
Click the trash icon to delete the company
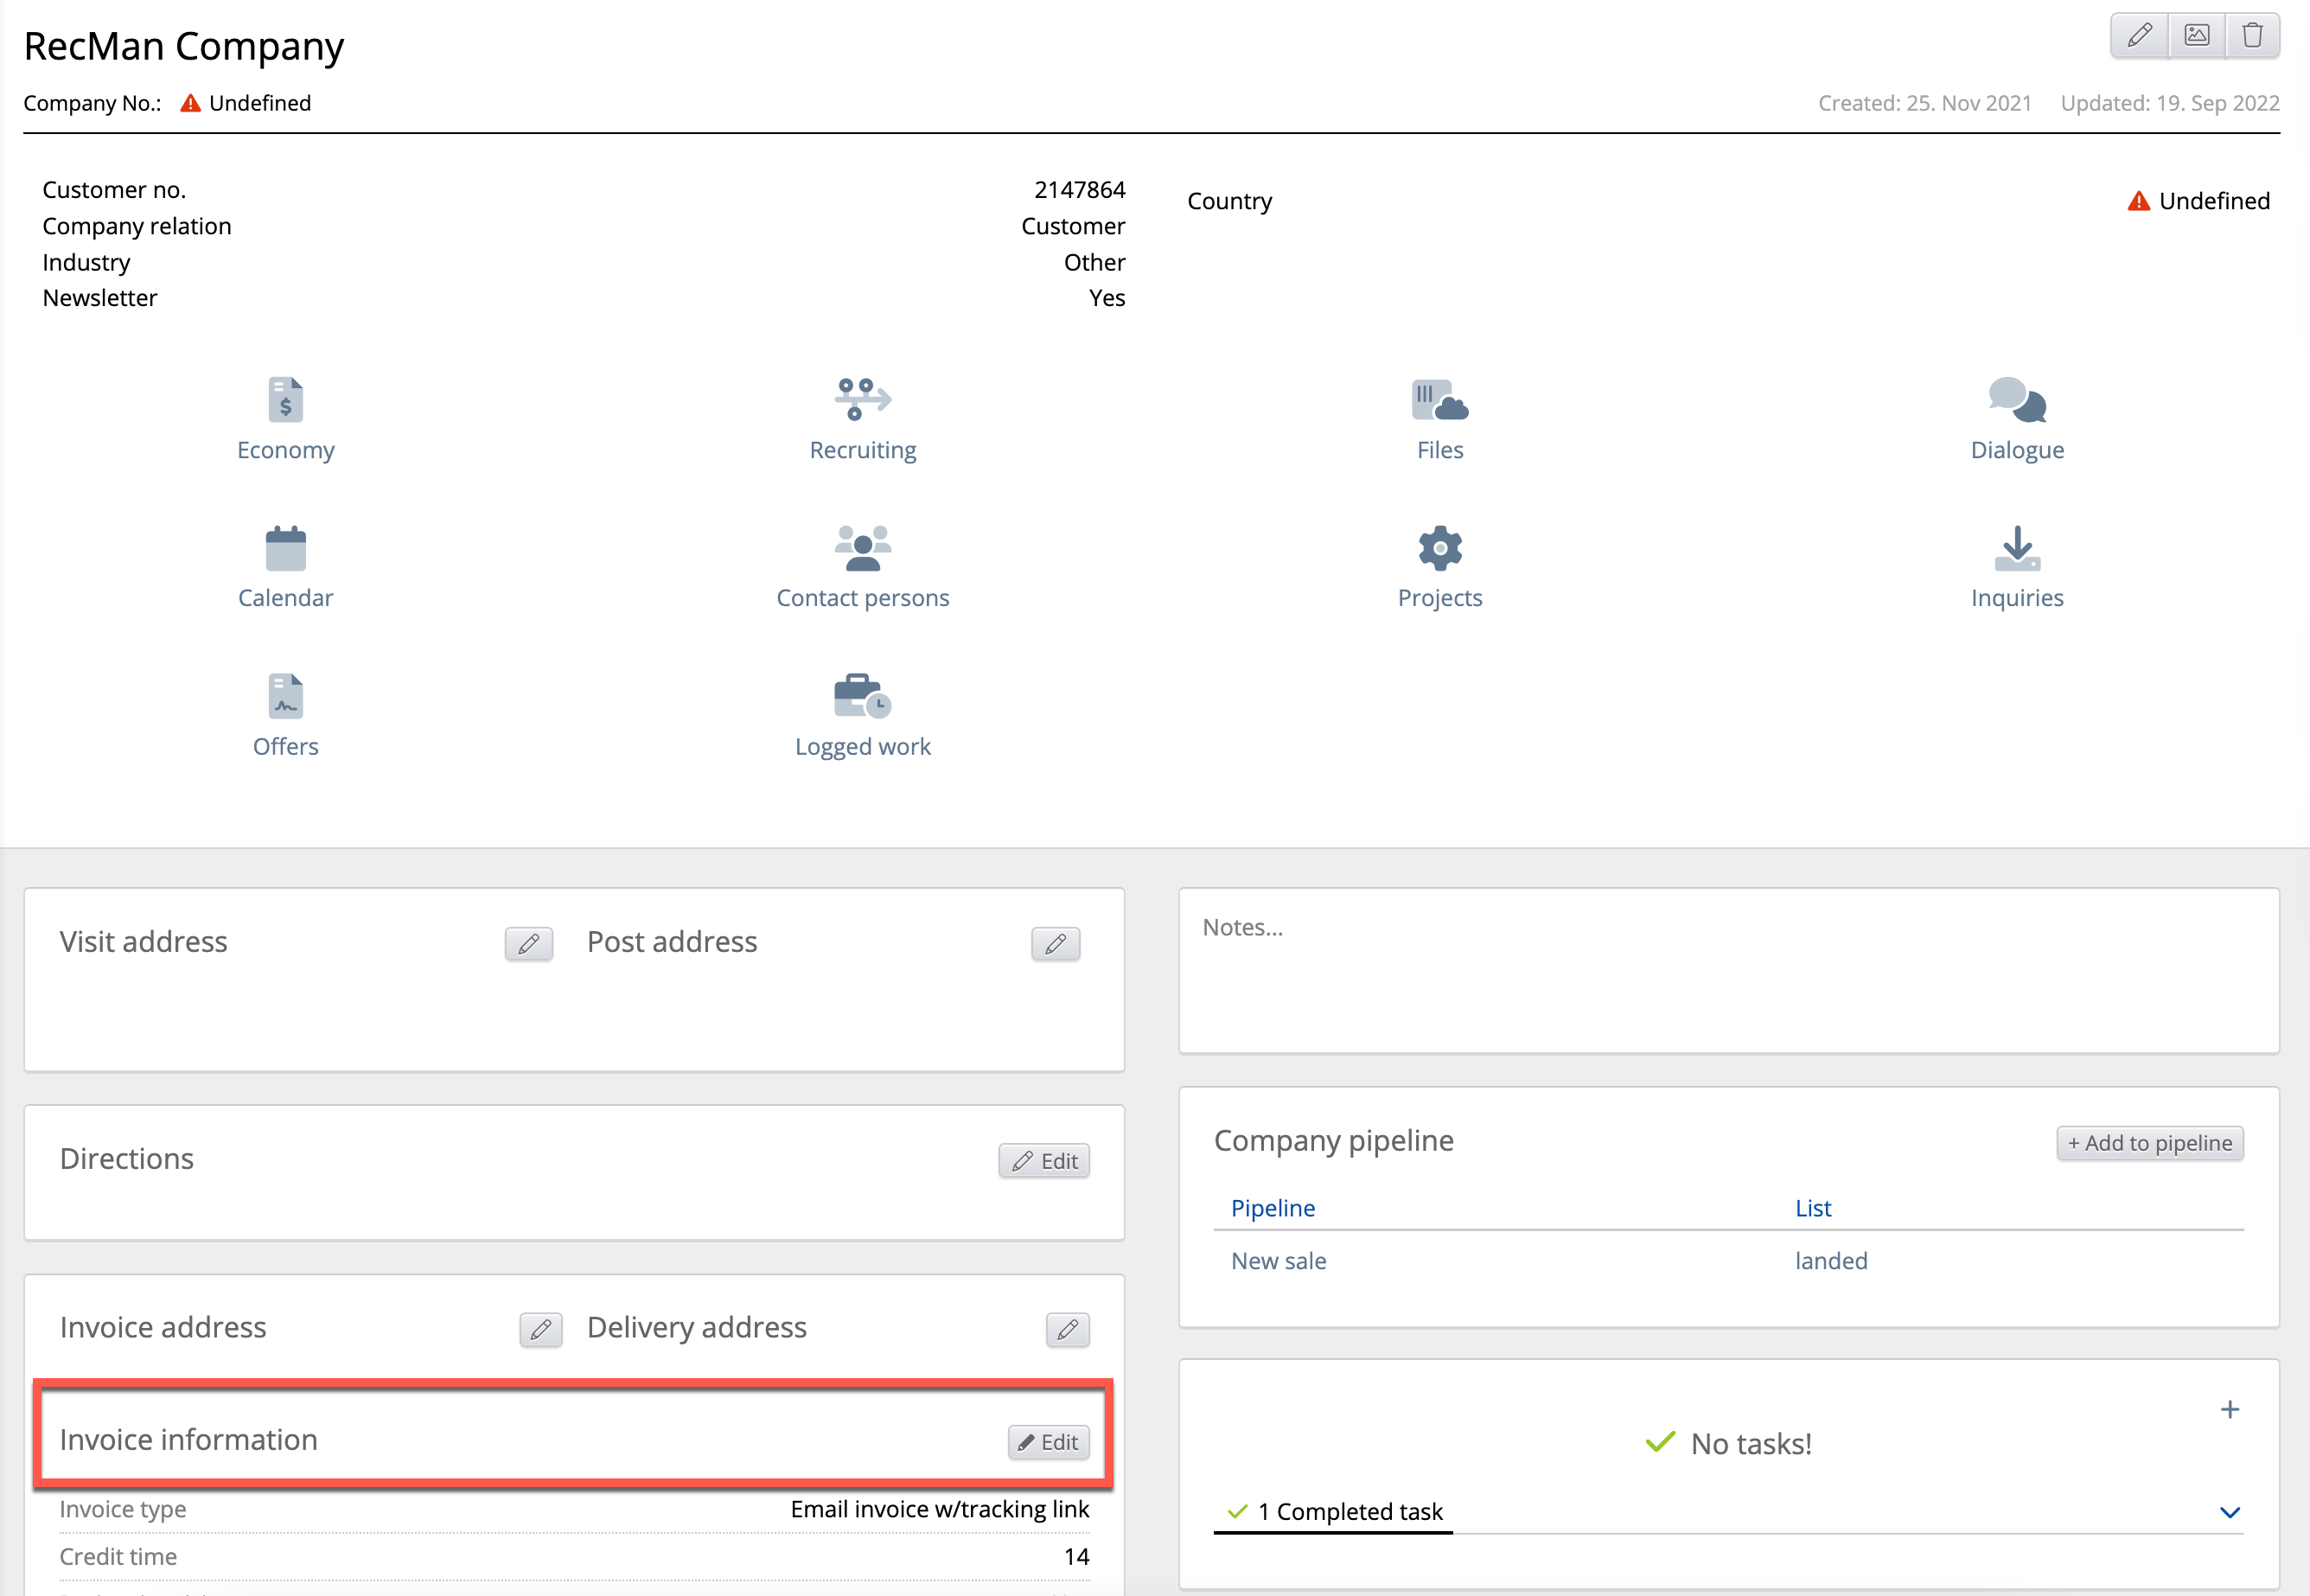2252,36
